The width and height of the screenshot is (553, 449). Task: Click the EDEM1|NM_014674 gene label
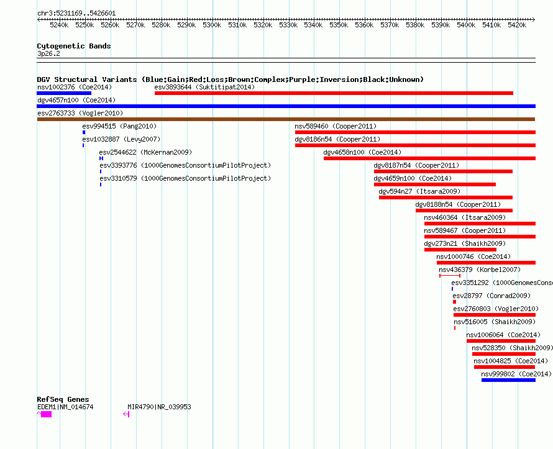pyautogui.click(x=65, y=407)
